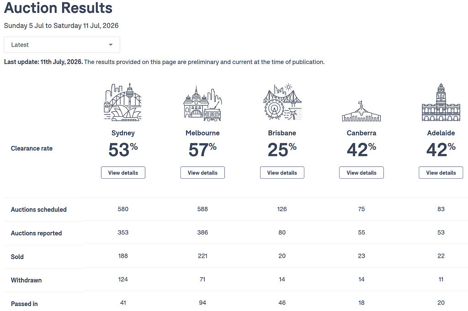Select the Auctions reported row label
Image resolution: width=468 pixels, height=311 pixels.
point(37,233)
